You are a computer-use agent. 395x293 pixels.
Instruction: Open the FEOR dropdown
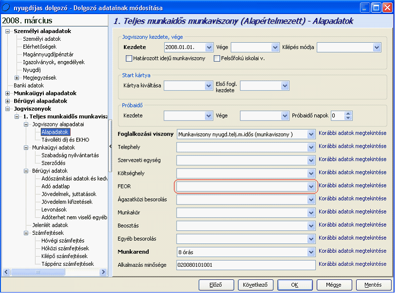311,187
